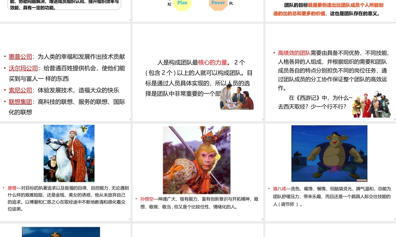
Task: Select the slide about 核心的力量
Action: click(x=198, y=73)
